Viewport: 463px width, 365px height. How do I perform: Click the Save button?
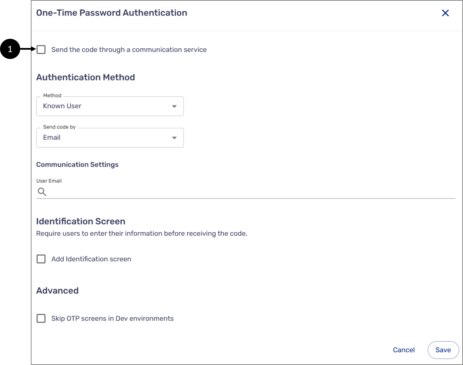pos(443,350)
